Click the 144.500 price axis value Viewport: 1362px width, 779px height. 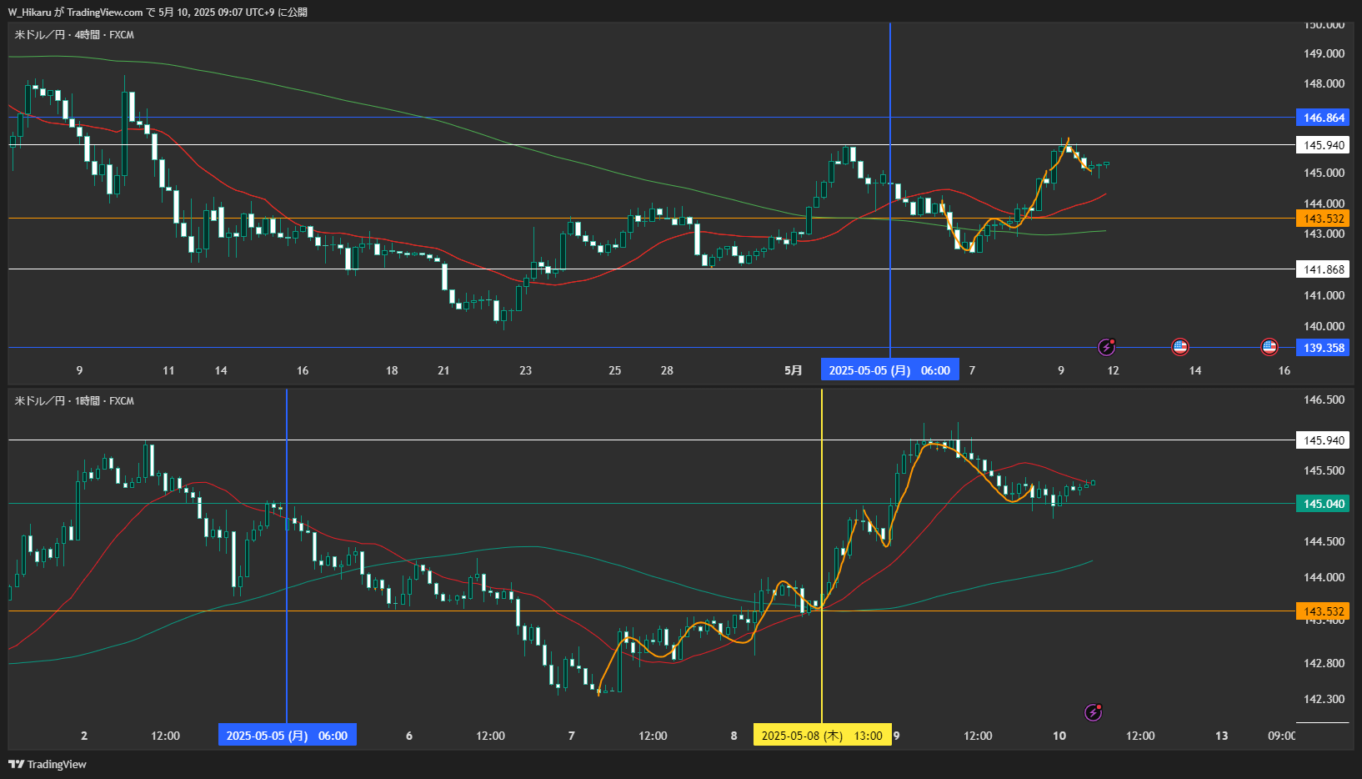[1324, 541]
